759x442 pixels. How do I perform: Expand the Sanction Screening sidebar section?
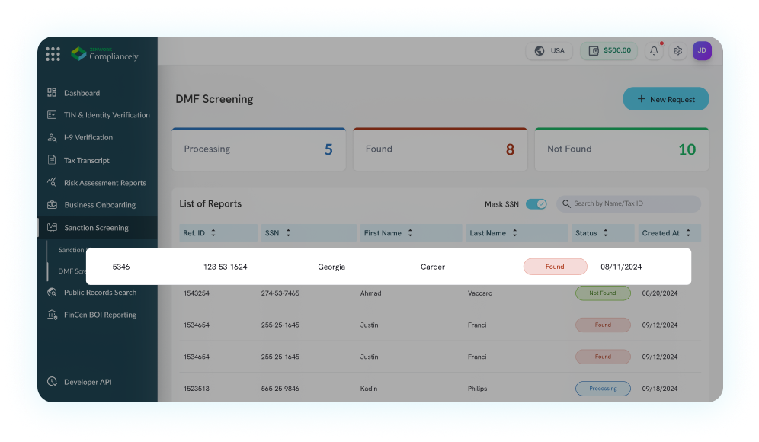(x=96, y=228)
